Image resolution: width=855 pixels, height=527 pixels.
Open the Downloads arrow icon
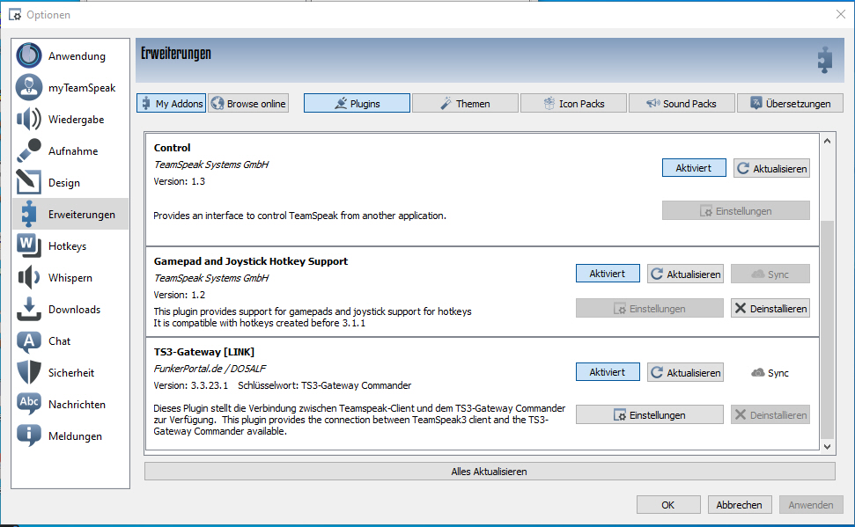point(29,309)
